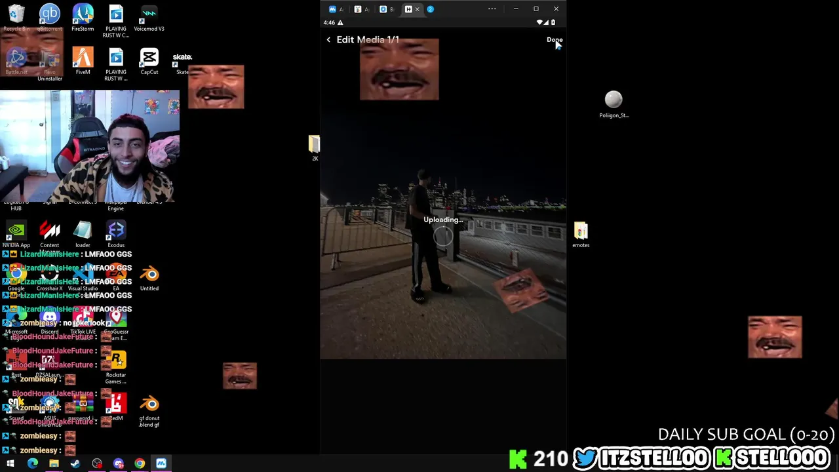
Task: Select the PLAYING RUST W file beside CapCut
Action: click(x=116, y=64)
